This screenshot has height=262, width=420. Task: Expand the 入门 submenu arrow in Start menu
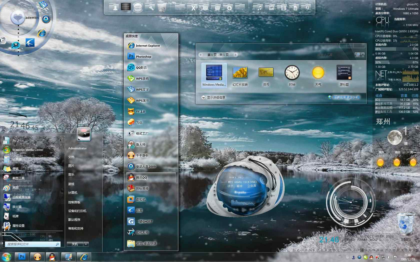pyautogui.click(x=61, y=140)
